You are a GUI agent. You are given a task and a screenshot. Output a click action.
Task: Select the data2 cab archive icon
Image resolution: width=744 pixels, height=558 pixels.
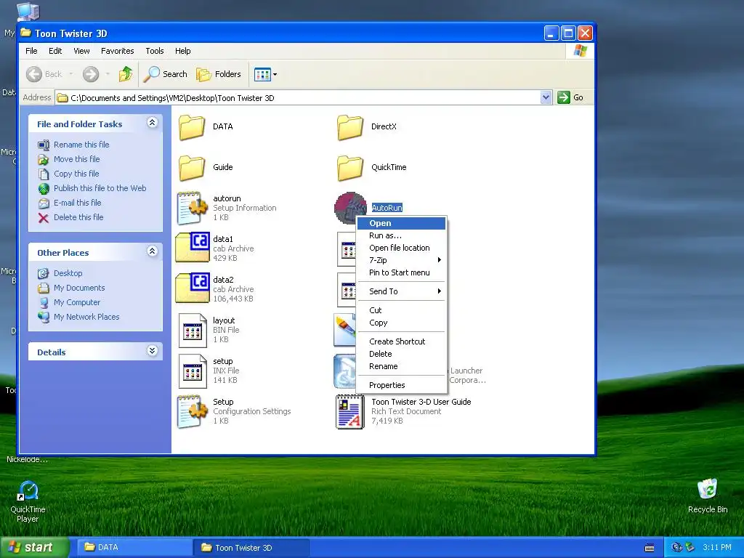pos(192,288)
